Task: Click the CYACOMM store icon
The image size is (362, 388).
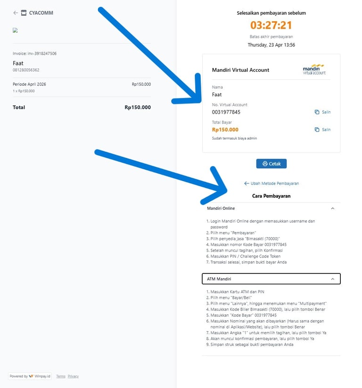Action: 24,13
